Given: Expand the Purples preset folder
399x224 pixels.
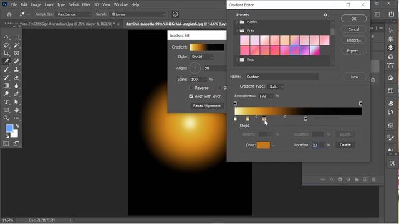Looking at the screenshot, I should 237,22.
